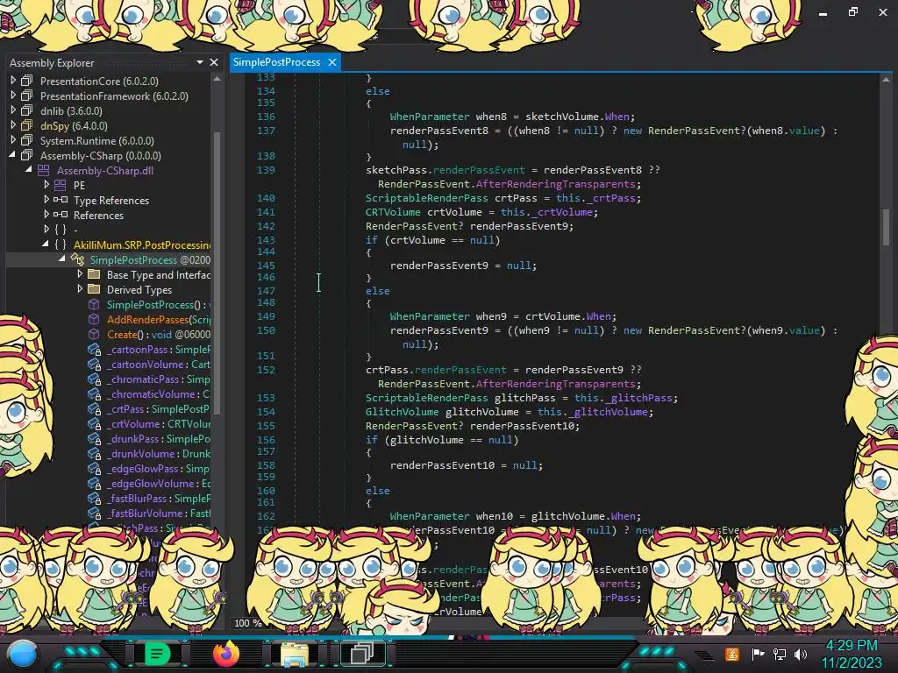898x673 pixels.
Task: Click the AddRenderPasses method icon
Action: [x=94, y=319]
